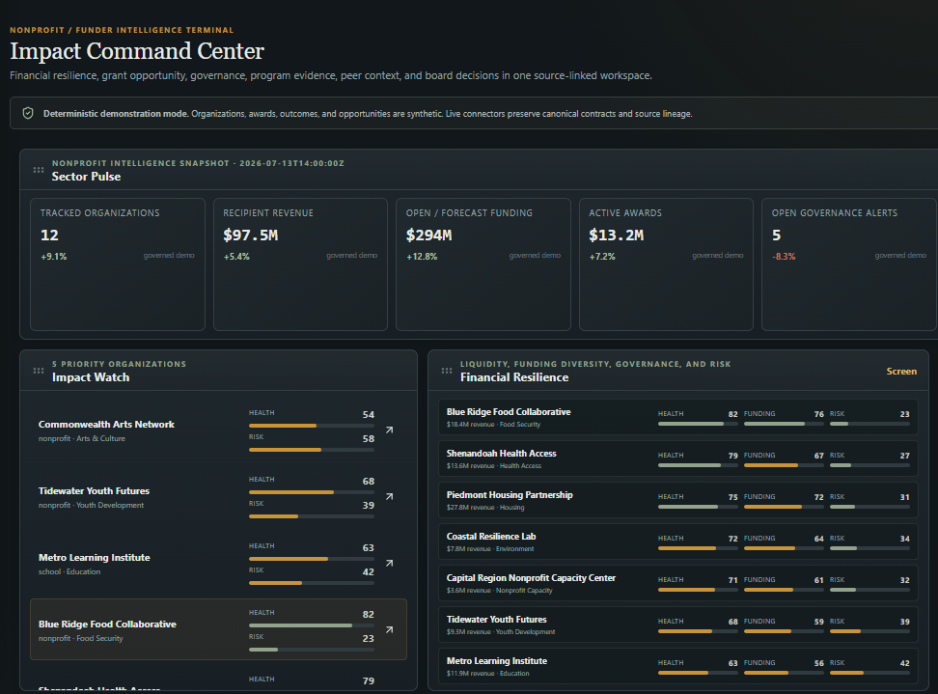Click "5 Priority Organizations" label
Image resolution: width=938 pixels, height=694 pixels.
point(119,364)
